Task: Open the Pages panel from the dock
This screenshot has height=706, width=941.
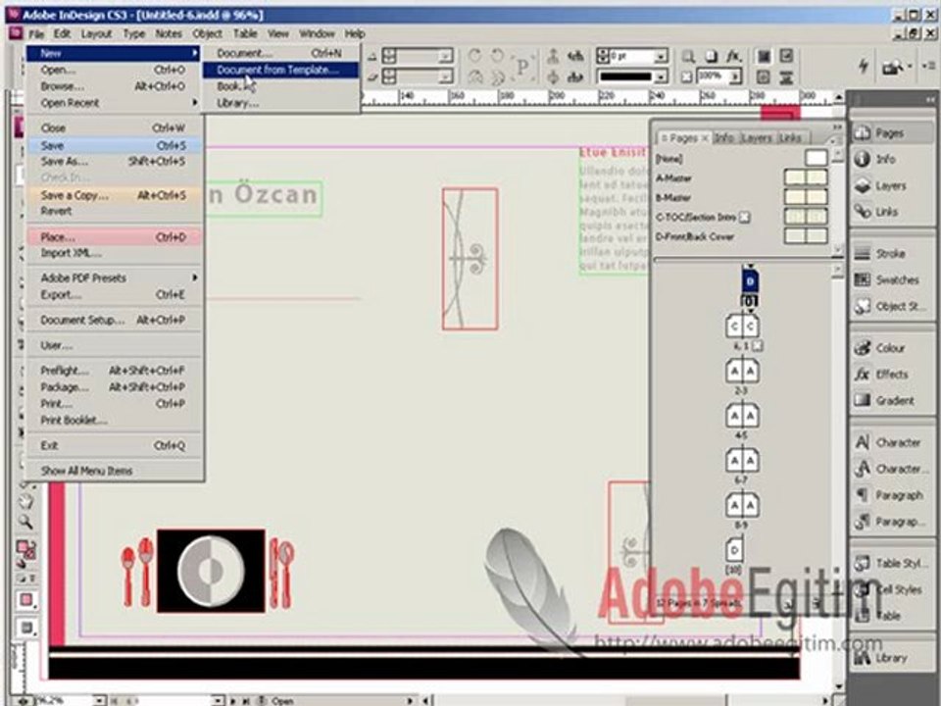Action: (x=891, y=132)
